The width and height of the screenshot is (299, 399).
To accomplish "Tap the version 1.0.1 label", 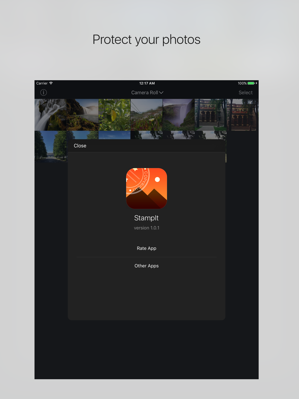I will coord(147,228).
